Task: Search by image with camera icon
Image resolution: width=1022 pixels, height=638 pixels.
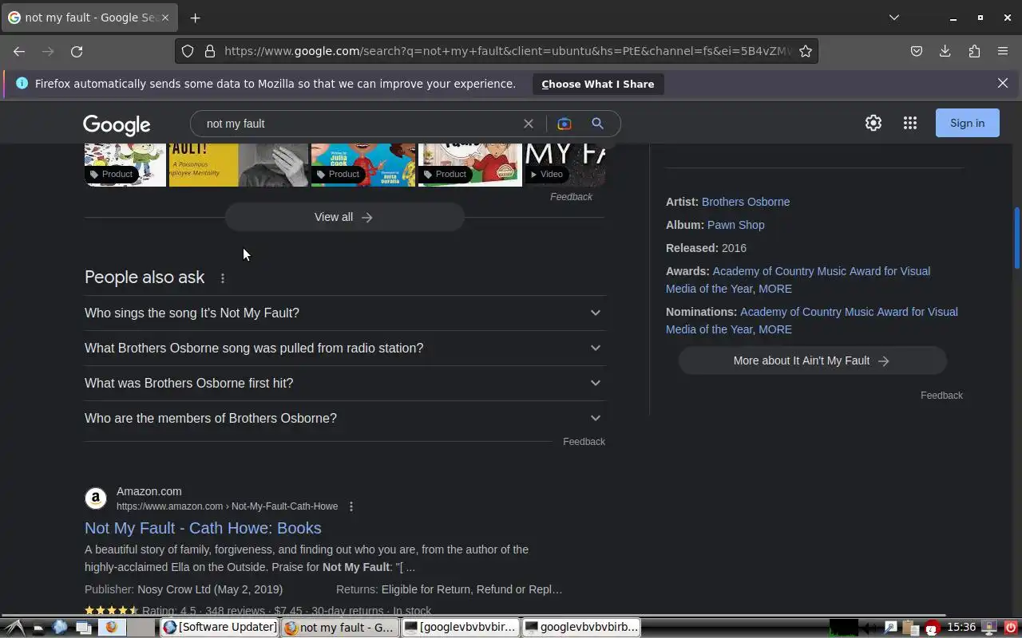Action: 564,124
